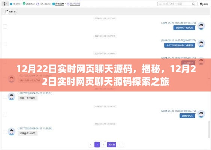Image resolution: width=211 pixels, height=150 pixels.
Task: Click the binoculars icon beside 高级
Action: 201,4
